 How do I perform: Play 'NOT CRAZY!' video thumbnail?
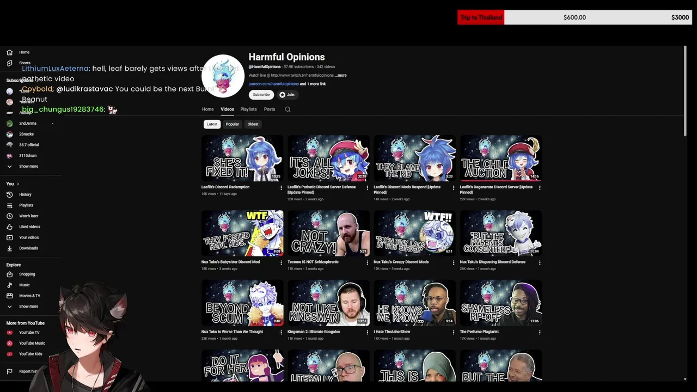[328, 233]
